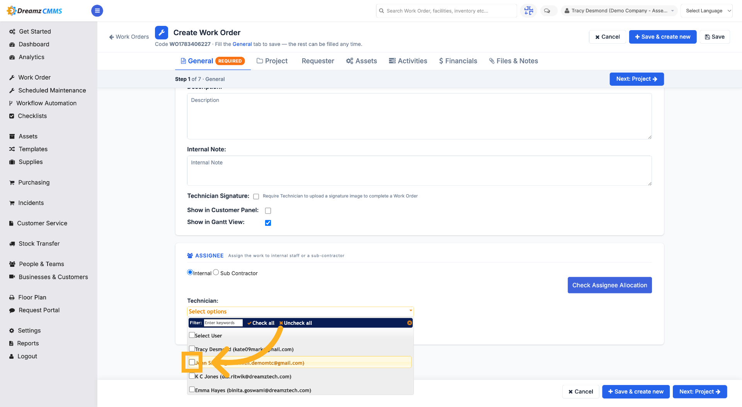Switch to the Project tab
The height and width of the screenshot is (407, 742).
tap(272, 61)
